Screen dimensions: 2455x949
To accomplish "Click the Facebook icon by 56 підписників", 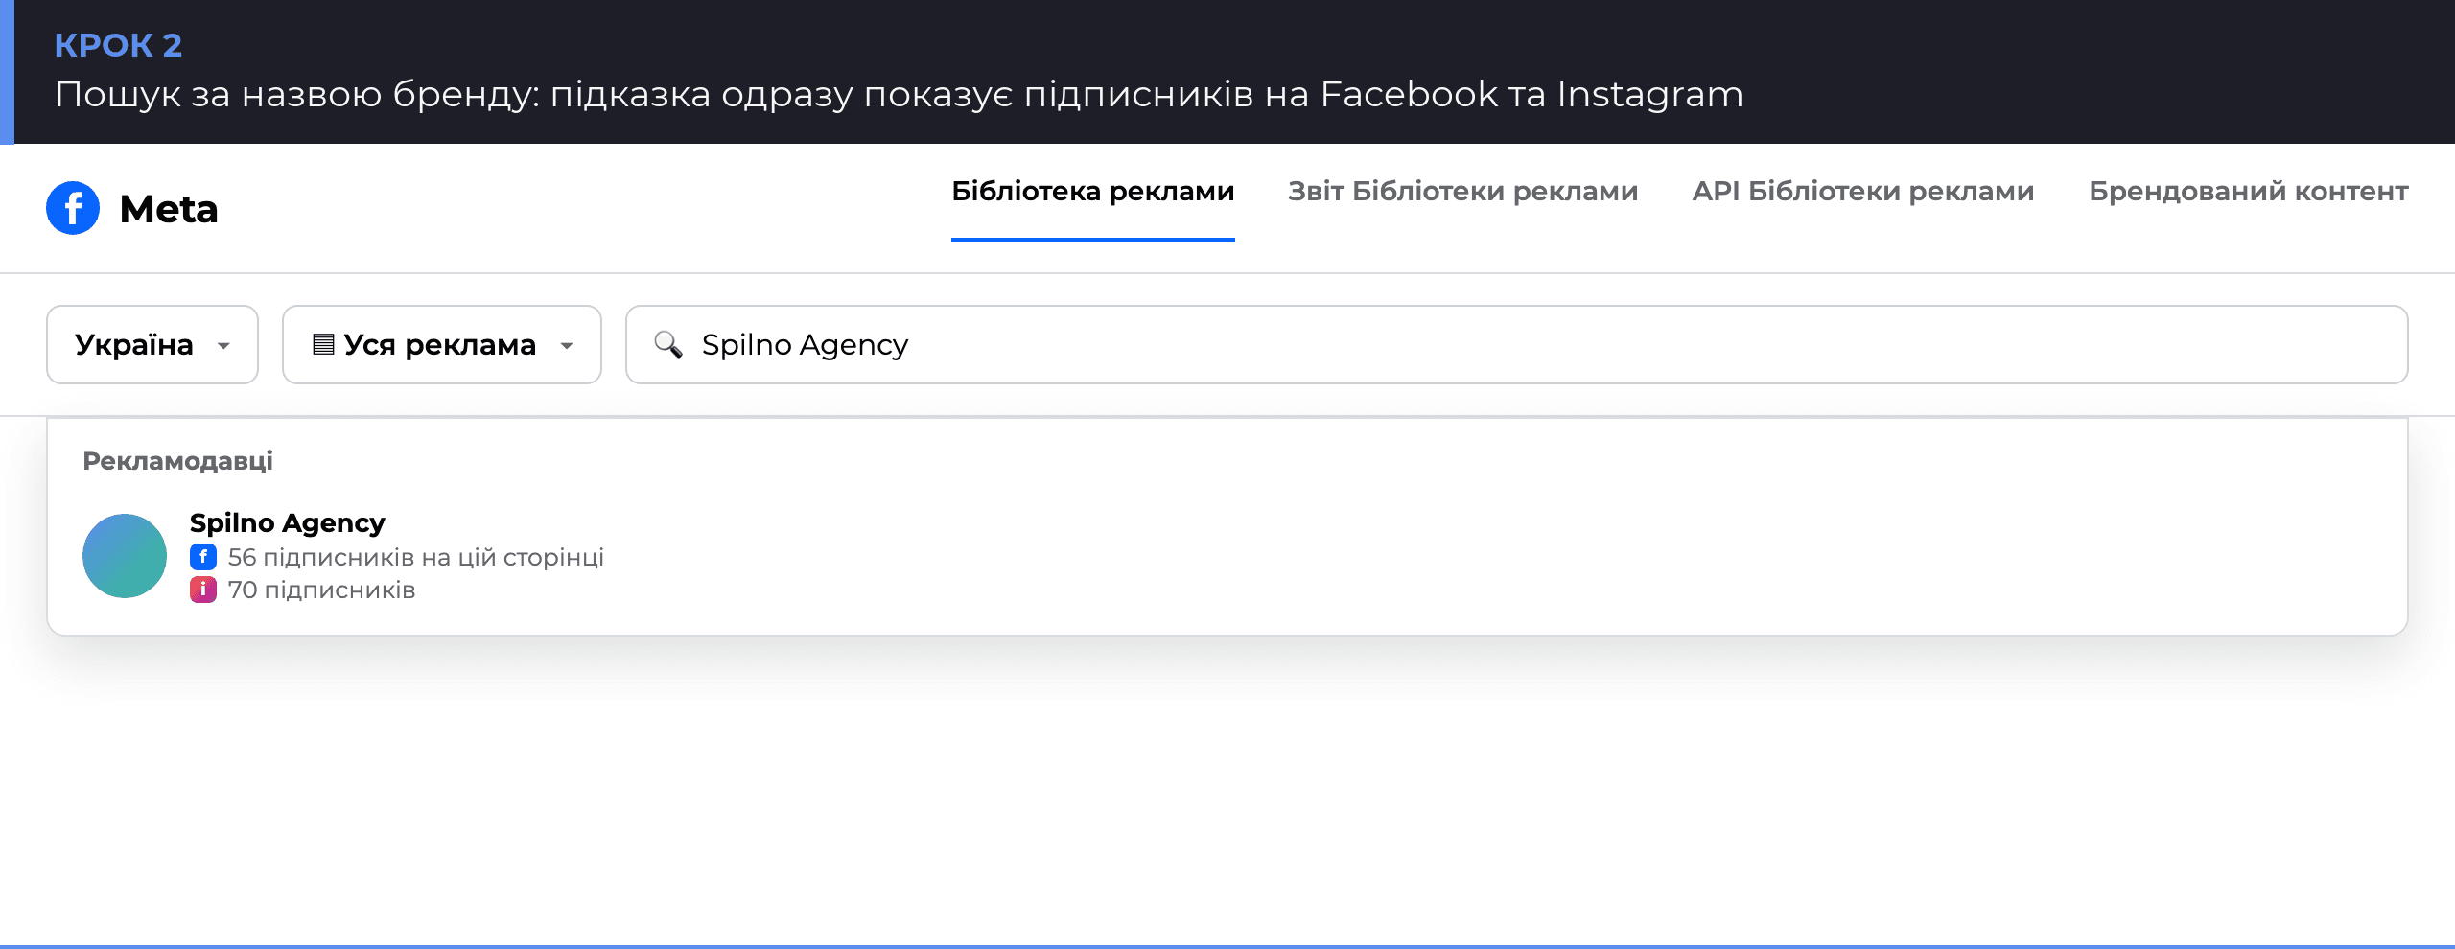I will (203, 557).
